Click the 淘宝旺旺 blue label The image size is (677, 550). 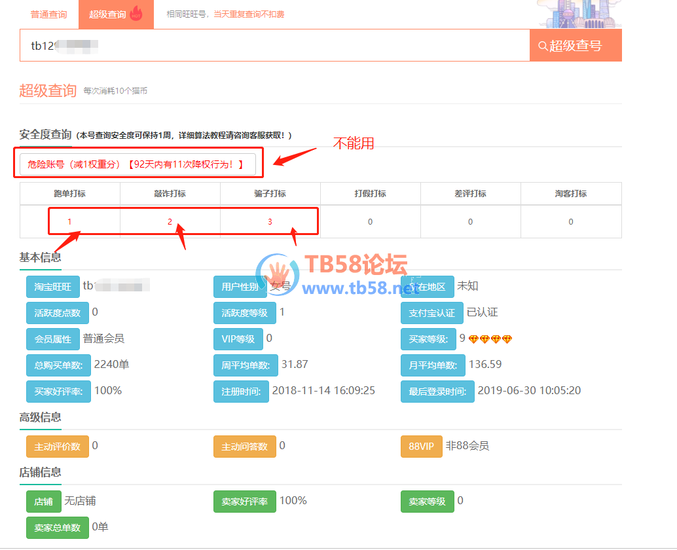point(52,287)
